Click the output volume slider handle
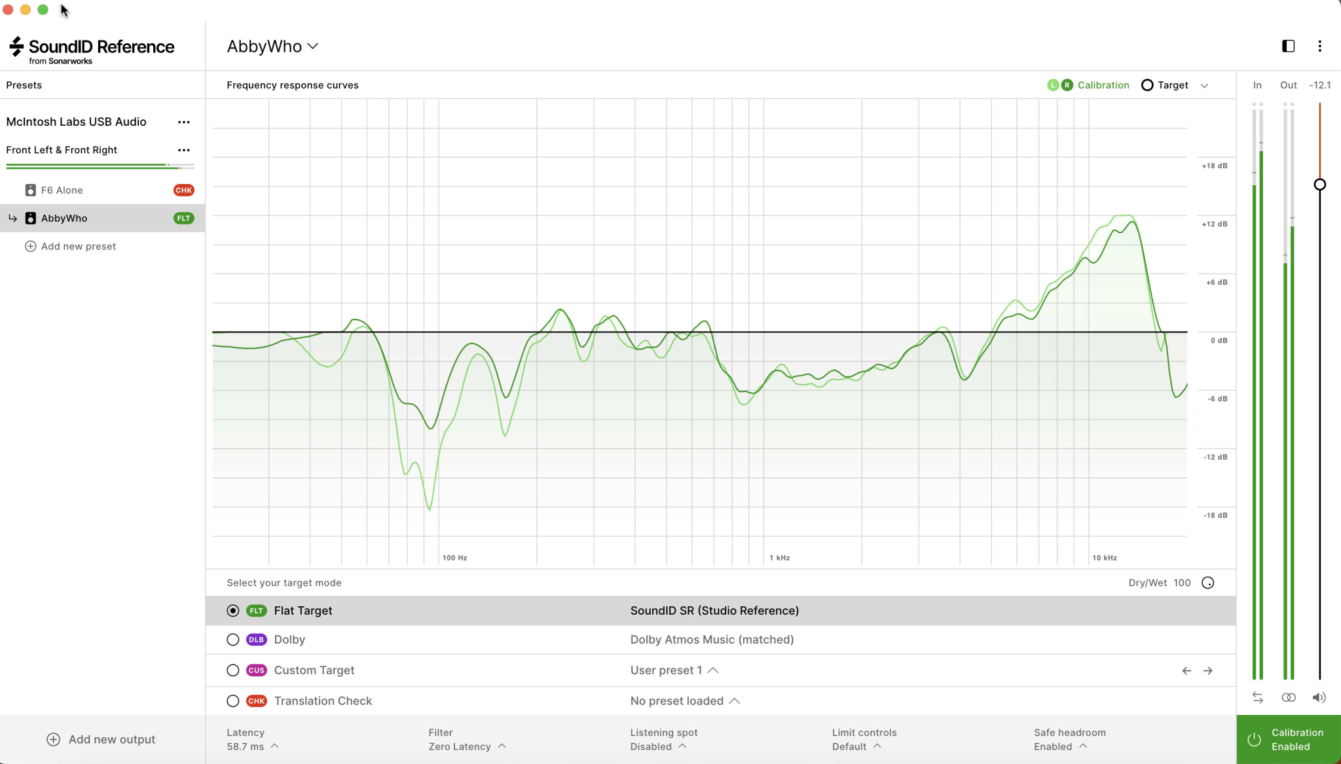This screenshot has width=1341, height=764. [1319, 185]
